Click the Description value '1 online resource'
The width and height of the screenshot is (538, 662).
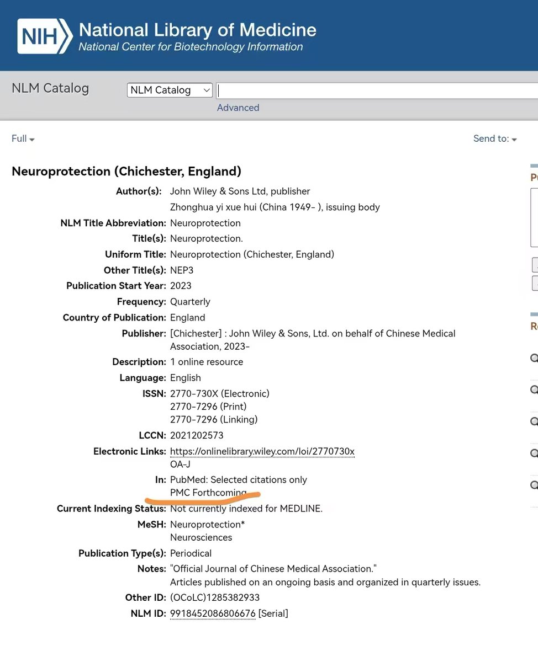pyautogui.click(x=207, y=362)
